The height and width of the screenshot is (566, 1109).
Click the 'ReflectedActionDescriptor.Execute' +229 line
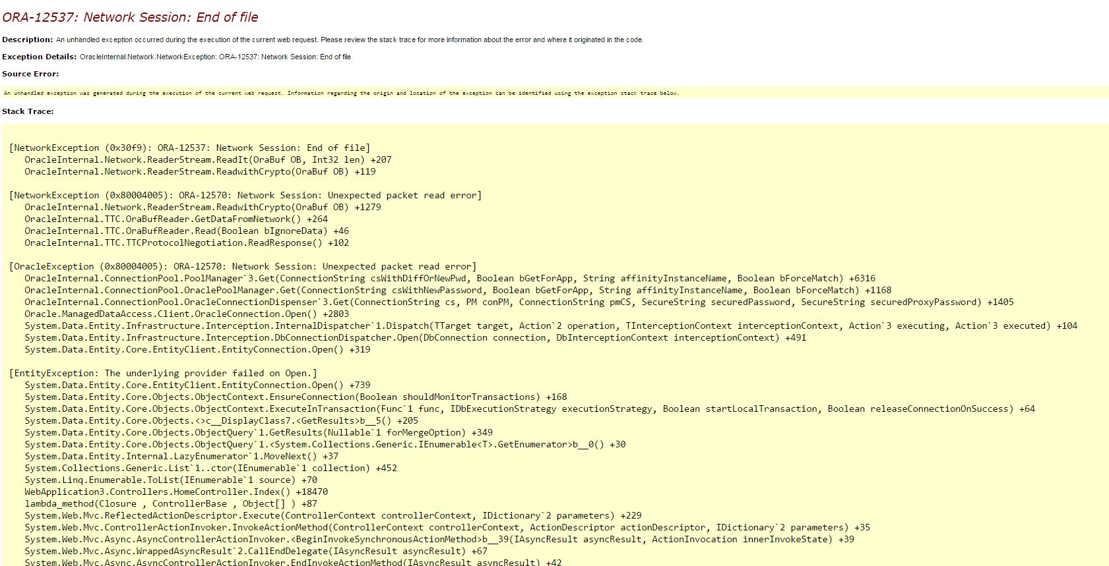pos(333,516)
